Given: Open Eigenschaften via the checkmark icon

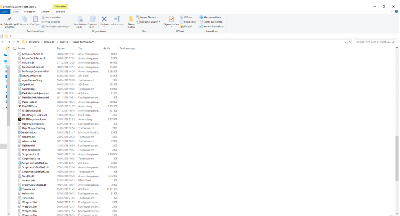Looking at the screenshot, I should pyautogui.click(x=171, y=19).
